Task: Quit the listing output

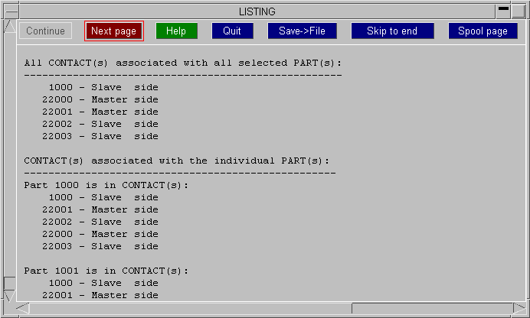Action: click(x=232, y=31)
